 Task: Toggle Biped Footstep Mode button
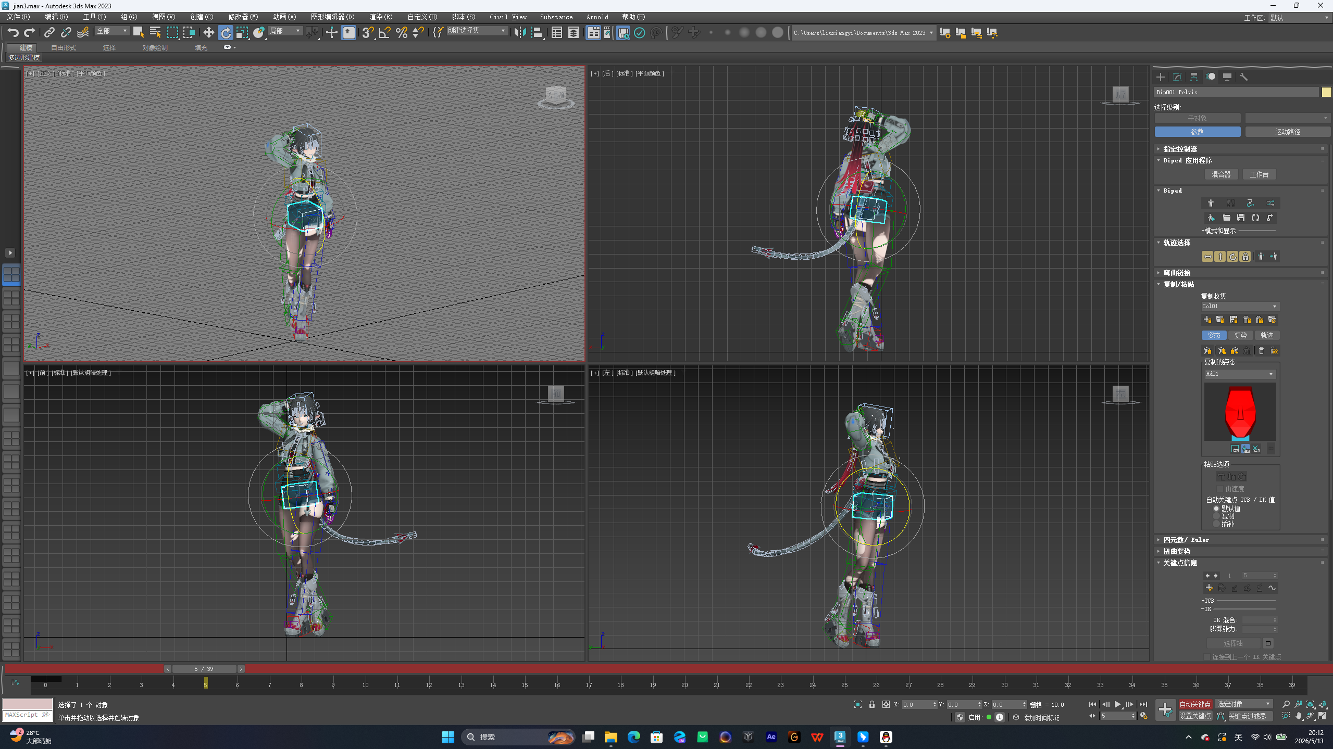pos(1230,203)
